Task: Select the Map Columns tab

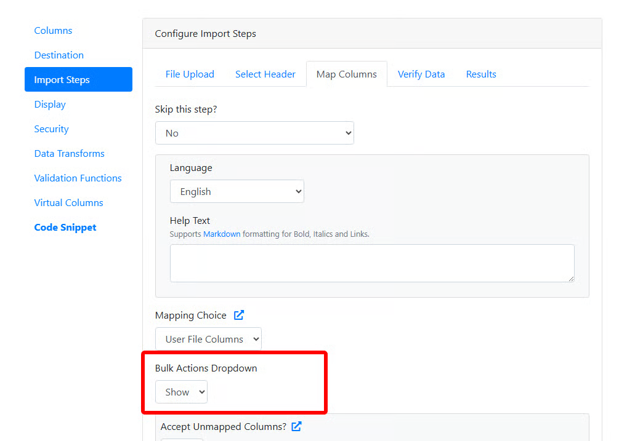Action: point(347,74)
